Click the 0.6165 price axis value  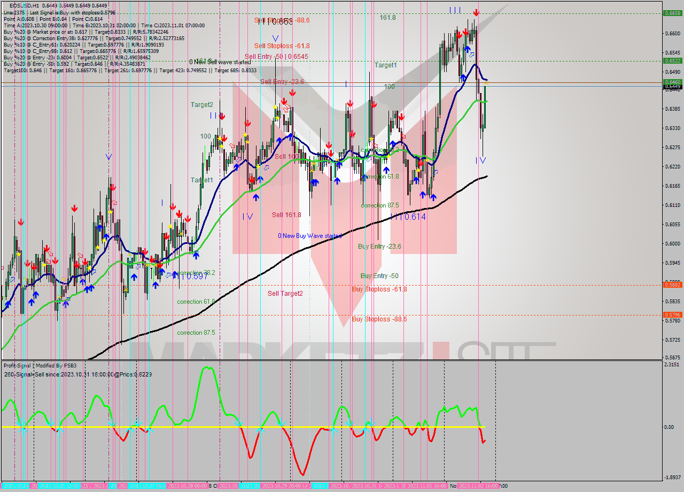coord(672,186)
